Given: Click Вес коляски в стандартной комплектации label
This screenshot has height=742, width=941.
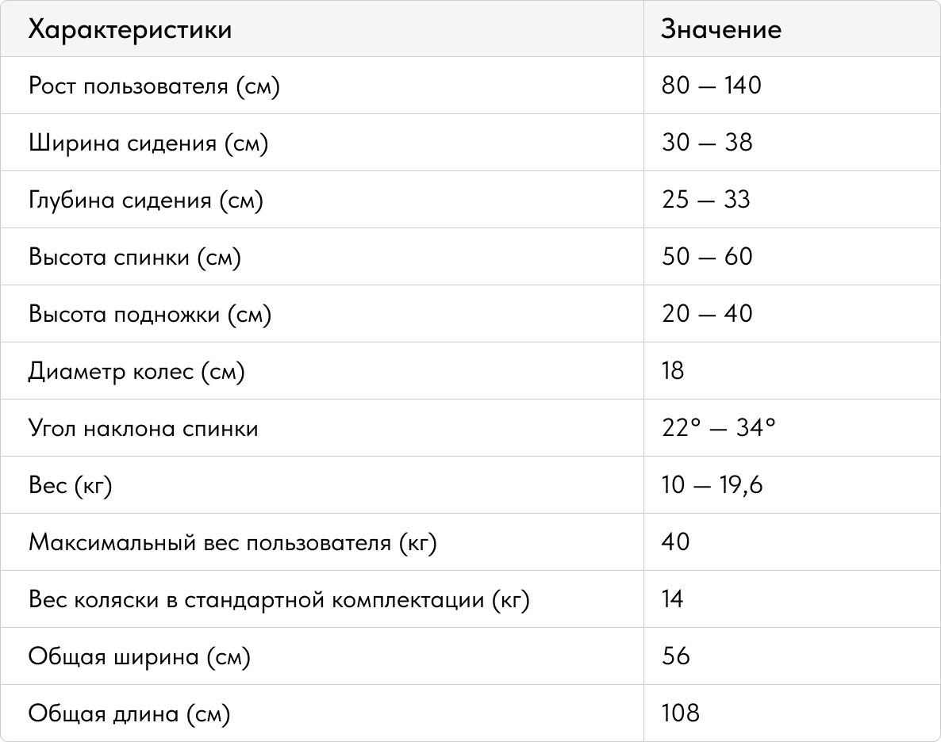Looking at the screenshot, I should 279,599.
